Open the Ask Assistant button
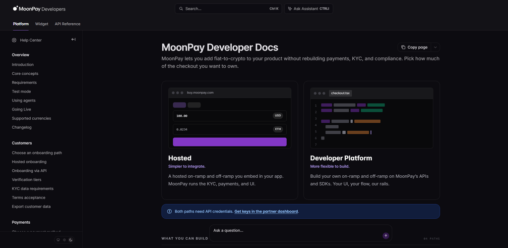This screenshot has width=508, height=248. [x=309, y=9]
